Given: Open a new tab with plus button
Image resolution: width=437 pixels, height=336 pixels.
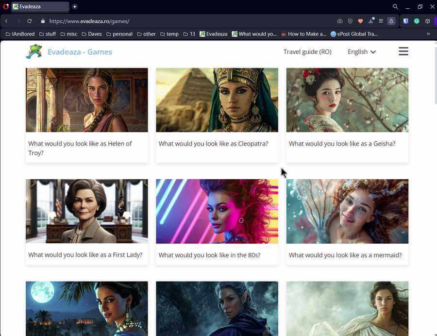Looking at the screenshot, I should click(x=75, y=6).
